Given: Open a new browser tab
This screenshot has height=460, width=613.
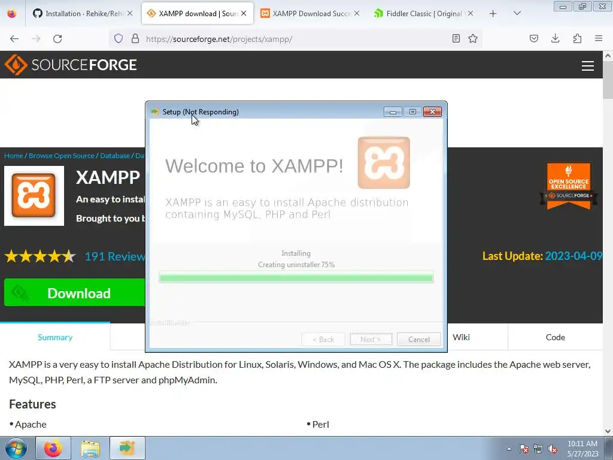Looking at the screenshot, I should pyautogui.click(x=493, y=14).
